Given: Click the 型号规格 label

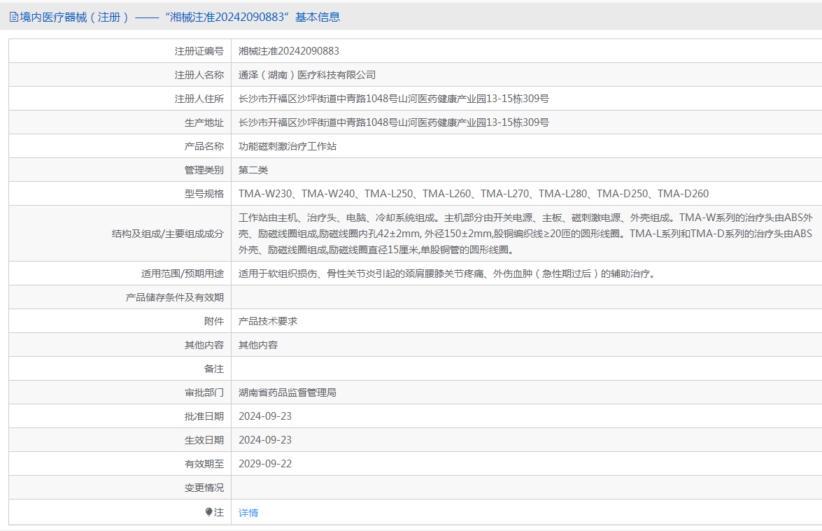Looking at the screenshot, I should point(204,193).
